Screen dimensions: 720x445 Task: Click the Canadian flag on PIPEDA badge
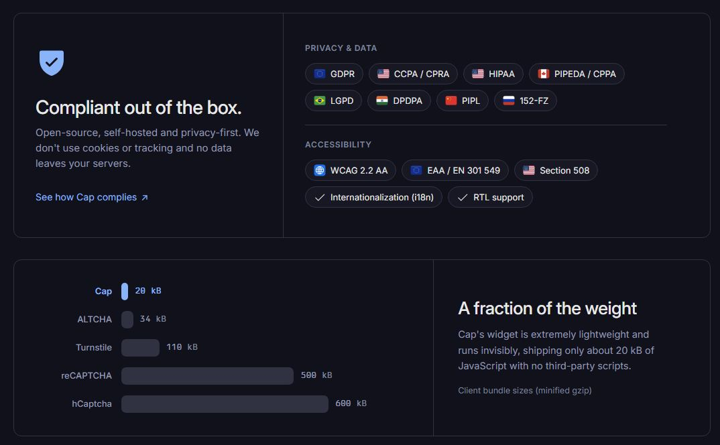pyautogui.click(x=544, y=74)
